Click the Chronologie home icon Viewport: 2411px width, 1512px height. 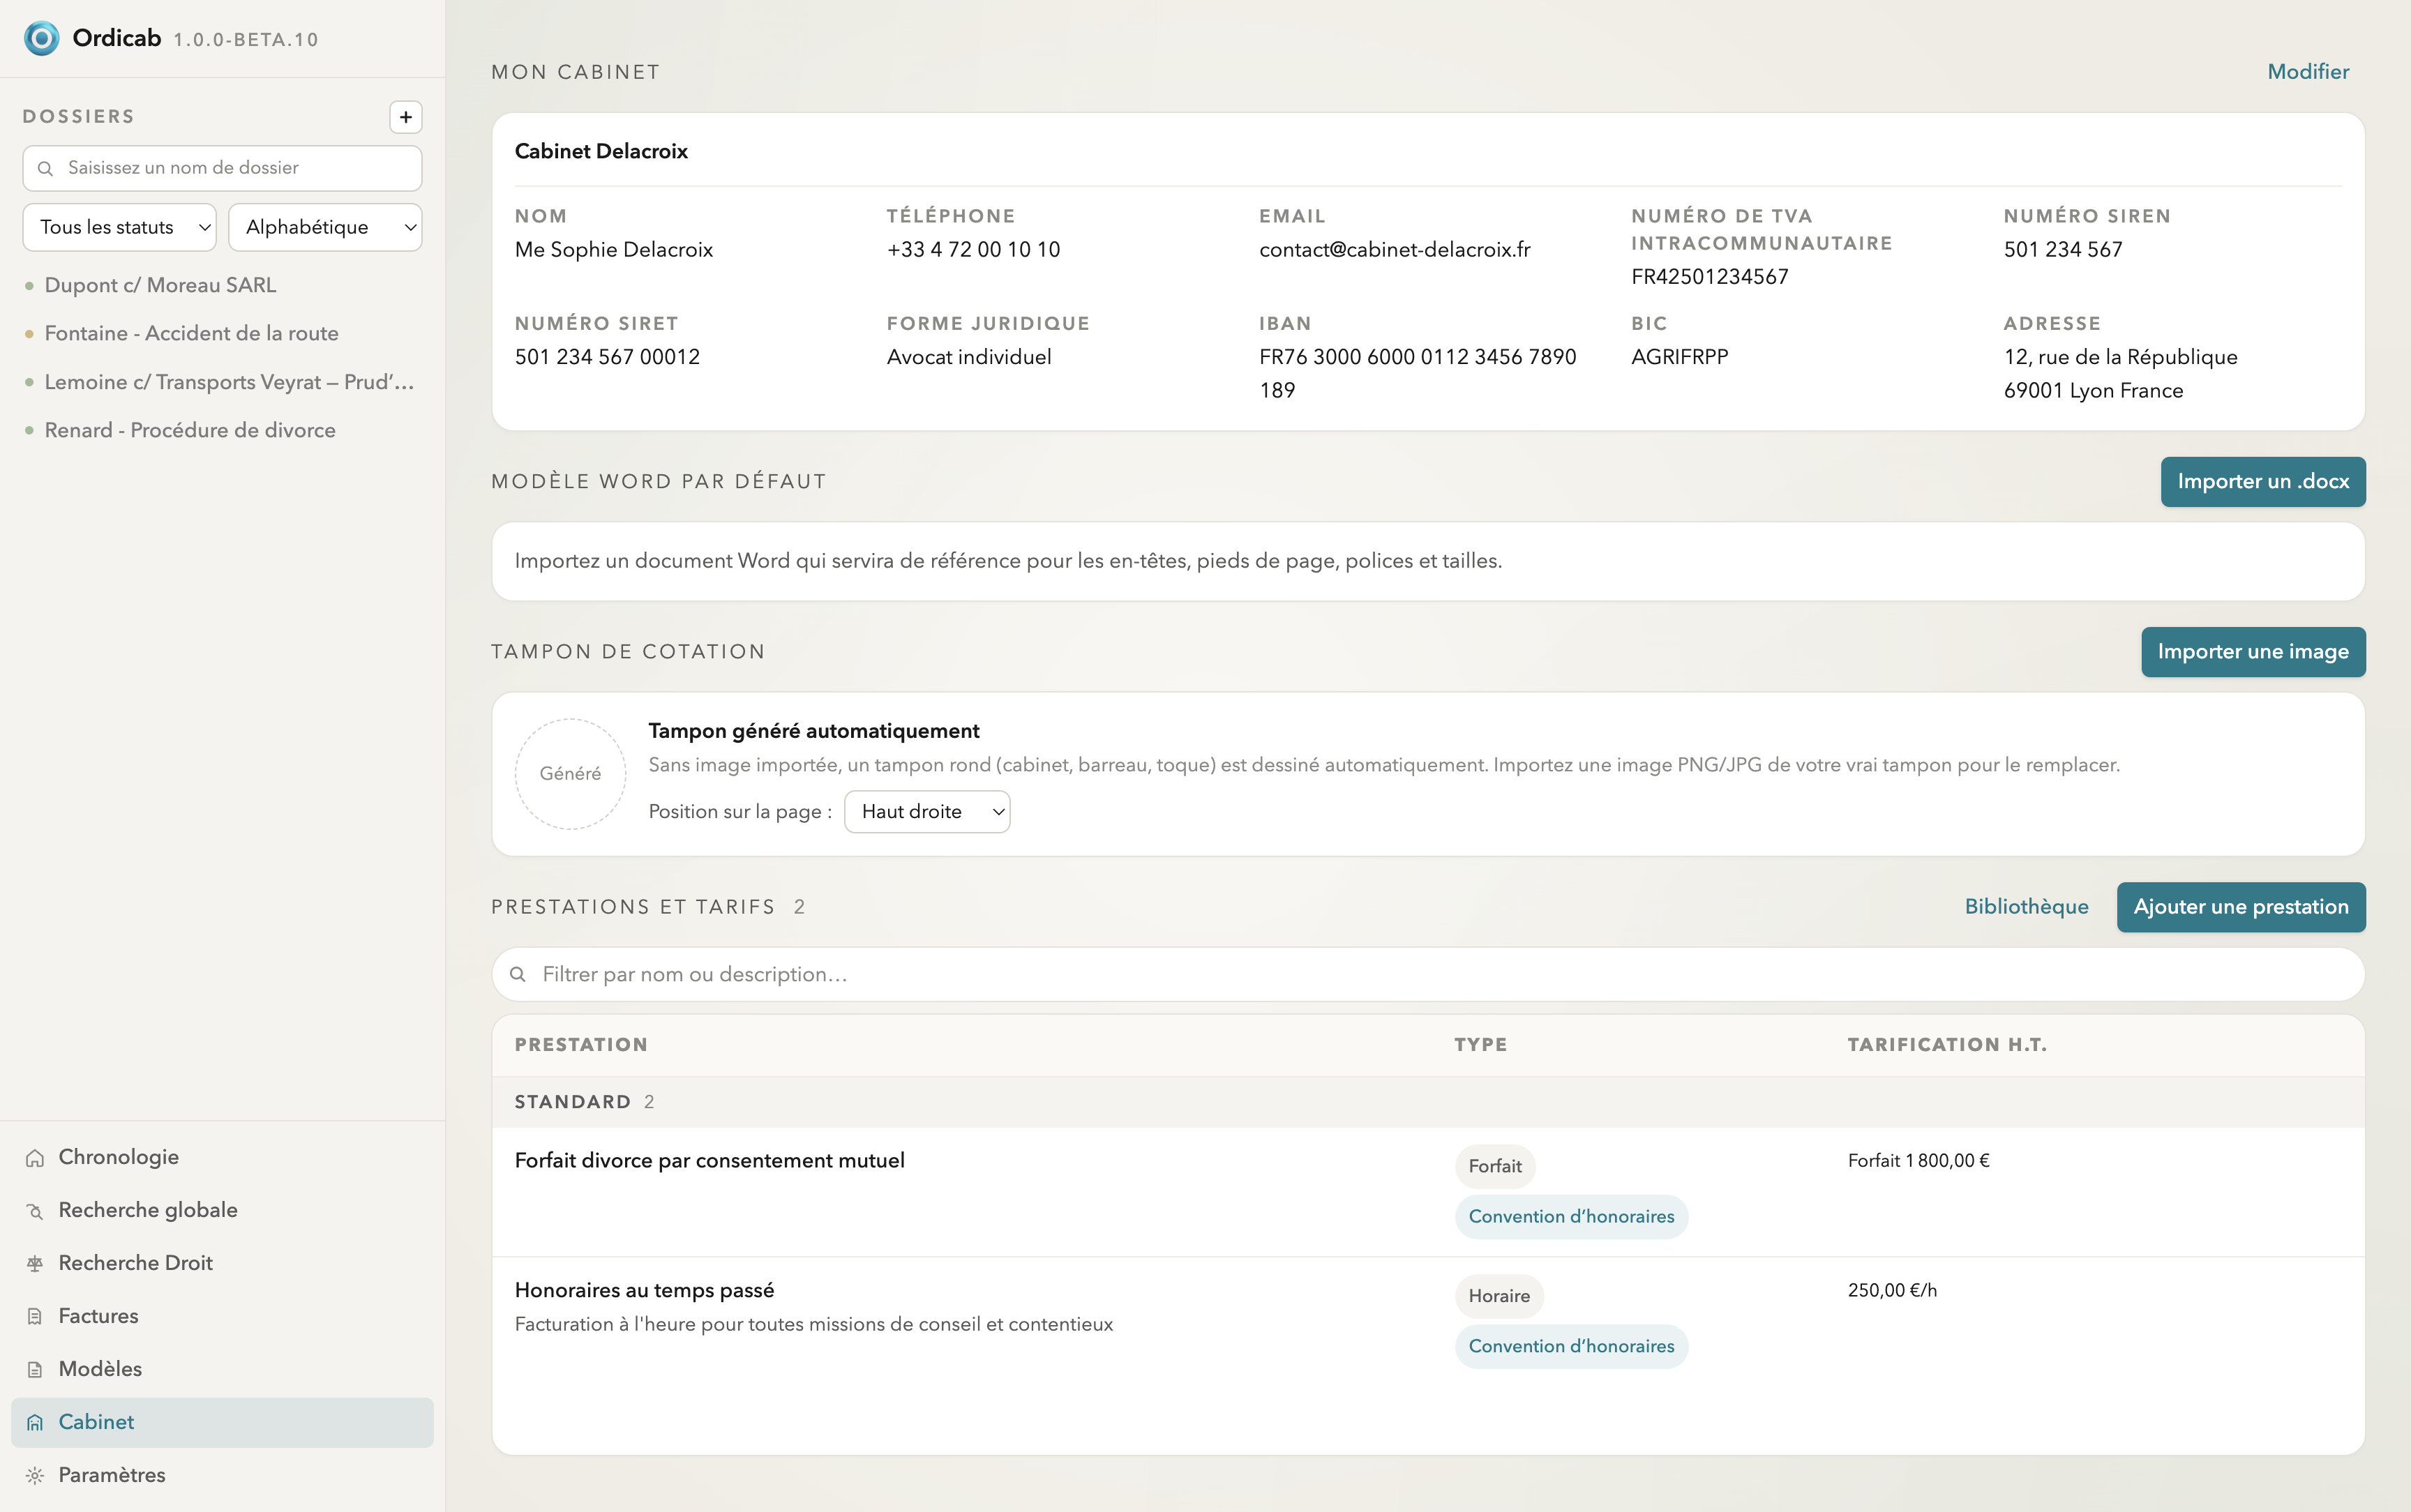[35, 1158]
